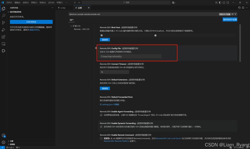
Task: Open the Accounts icon in activity bar
Action: 4,136
